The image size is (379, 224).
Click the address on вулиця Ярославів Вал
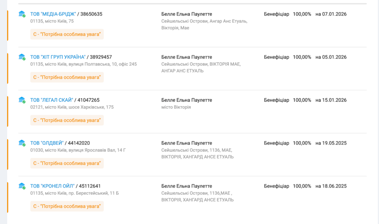[78, 150]
